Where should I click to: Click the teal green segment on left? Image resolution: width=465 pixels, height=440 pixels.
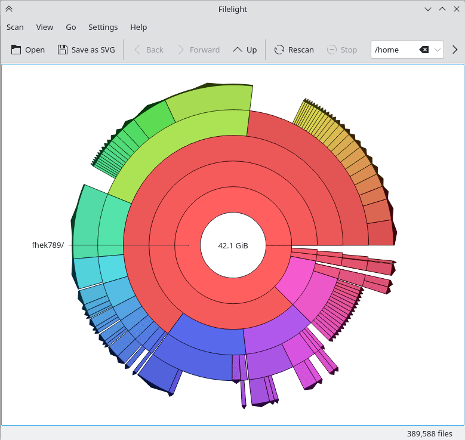(85, 223)
